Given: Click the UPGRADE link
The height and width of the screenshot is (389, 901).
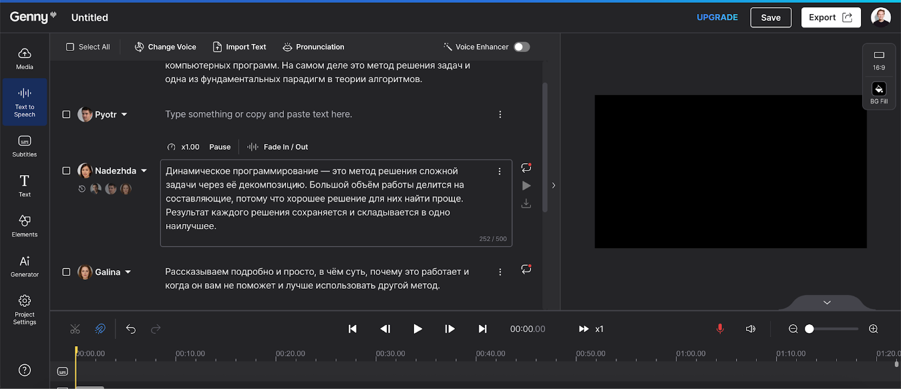Looking at the screenshot, I should (717, 17).
